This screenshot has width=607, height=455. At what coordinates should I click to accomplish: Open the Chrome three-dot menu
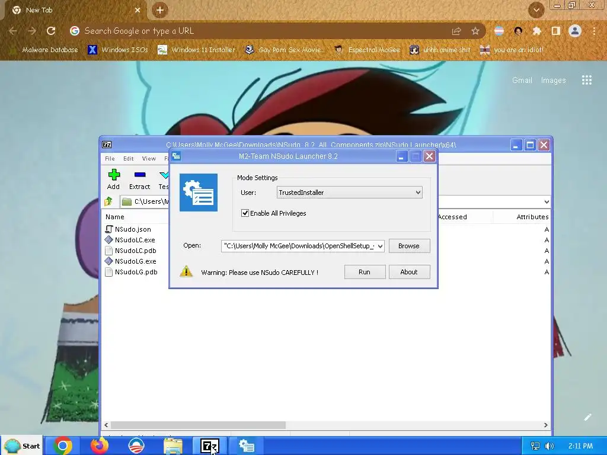click(x=594, y=31)
